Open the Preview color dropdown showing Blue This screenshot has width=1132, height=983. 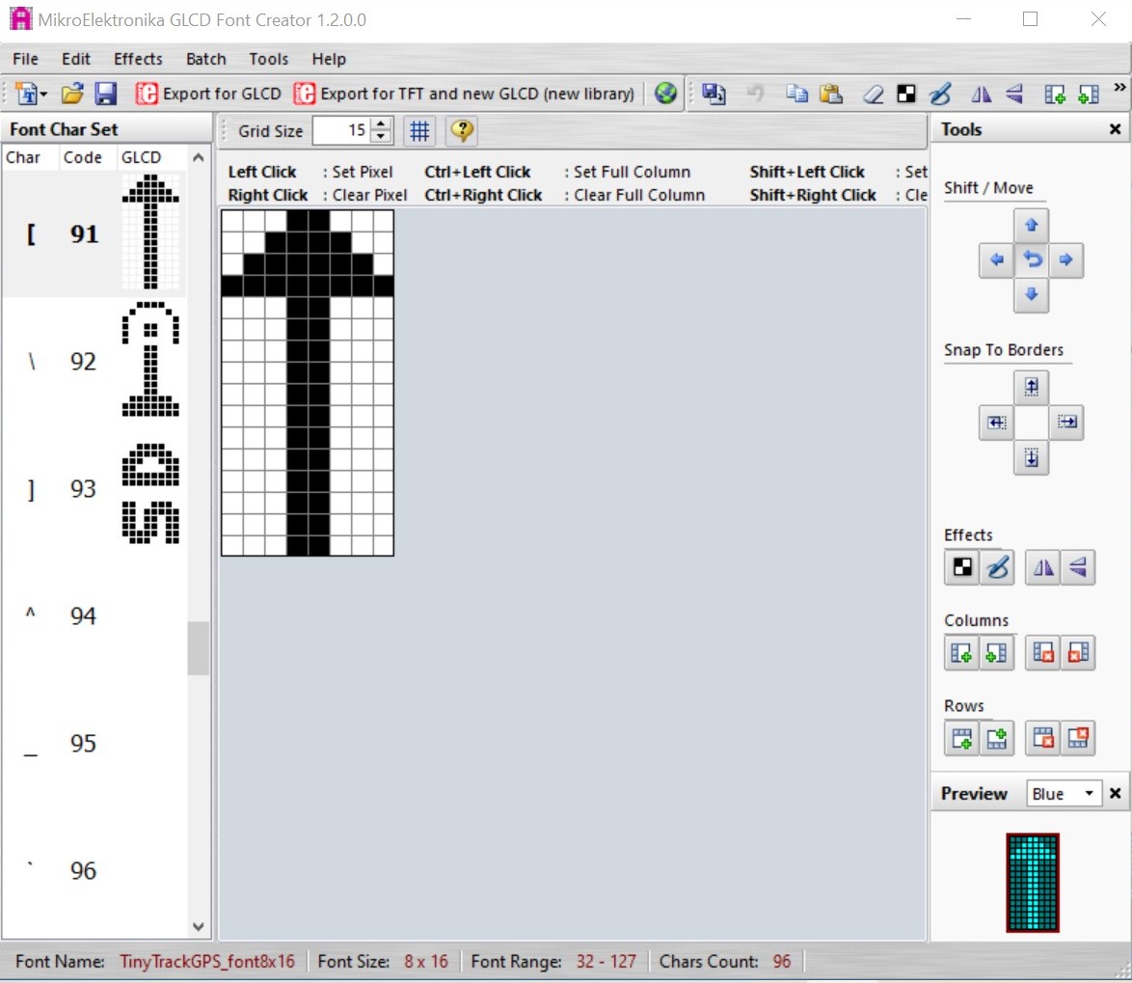(1064, 794)
